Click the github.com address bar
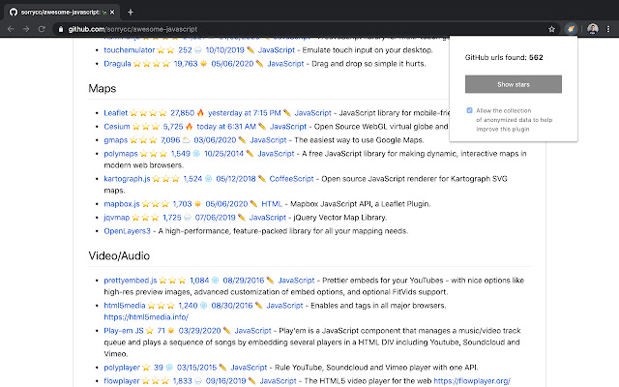Image resolution: width=619 pixels, height=387 pixels. (290, 30)
